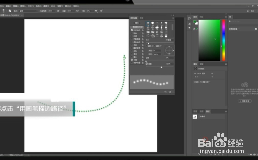Viewport: 258px width, 160px height.
Task: Select 画笔笔尖形状 brush tip shape section
Action: pyautogui.click(x=137, y=27)
